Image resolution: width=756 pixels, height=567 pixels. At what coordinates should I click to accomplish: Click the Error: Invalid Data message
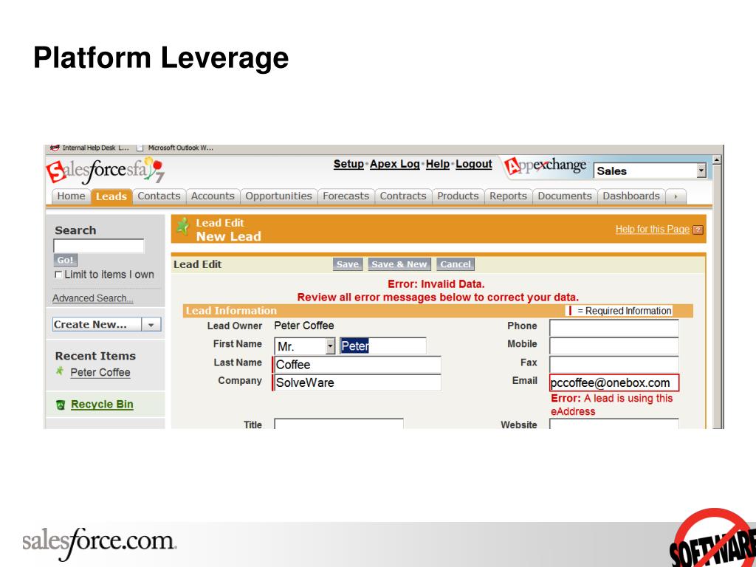click(x=436, y=284)
